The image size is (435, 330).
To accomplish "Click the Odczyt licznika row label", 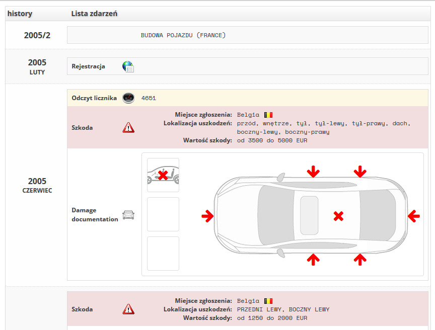I will pyautogui.click(x=94, y=98).
